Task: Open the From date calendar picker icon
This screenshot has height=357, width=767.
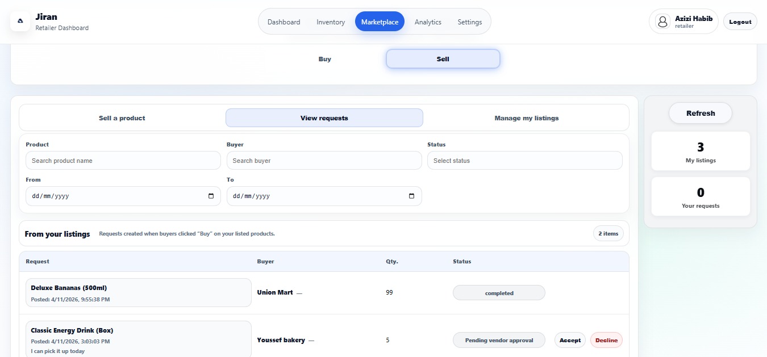Action: click(211, 196)
